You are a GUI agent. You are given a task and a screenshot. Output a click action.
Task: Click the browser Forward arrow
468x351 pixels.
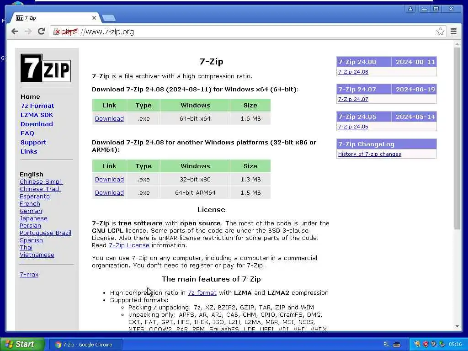28,32
